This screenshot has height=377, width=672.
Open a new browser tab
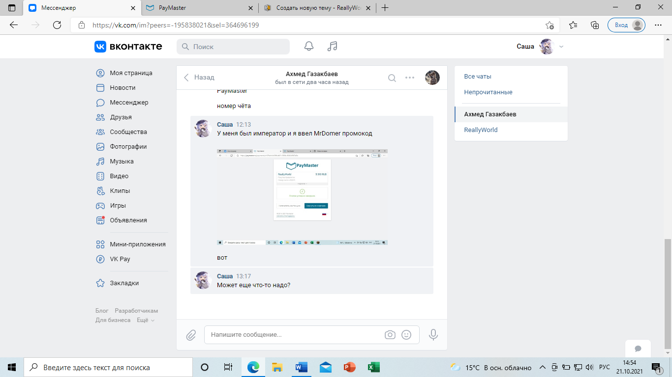click(385, 8)
